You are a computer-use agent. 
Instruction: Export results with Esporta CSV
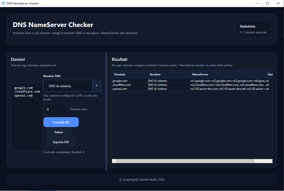pyautogui.click(x=61, y=142)
